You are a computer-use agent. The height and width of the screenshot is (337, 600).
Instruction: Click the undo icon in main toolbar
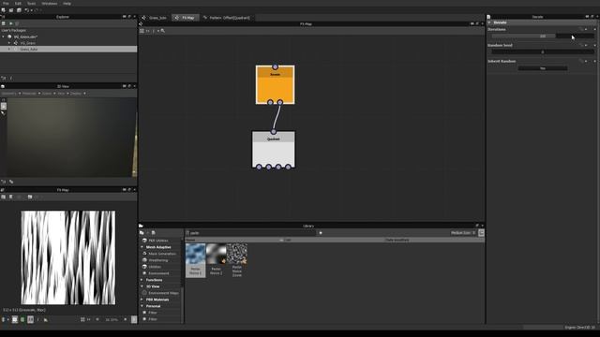pos(27,10)
